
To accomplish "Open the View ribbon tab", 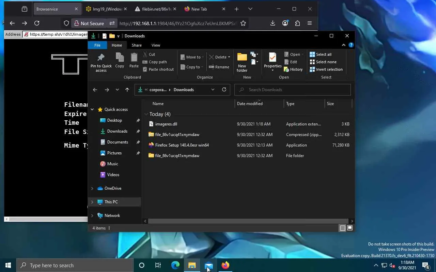I will point(156,45).
